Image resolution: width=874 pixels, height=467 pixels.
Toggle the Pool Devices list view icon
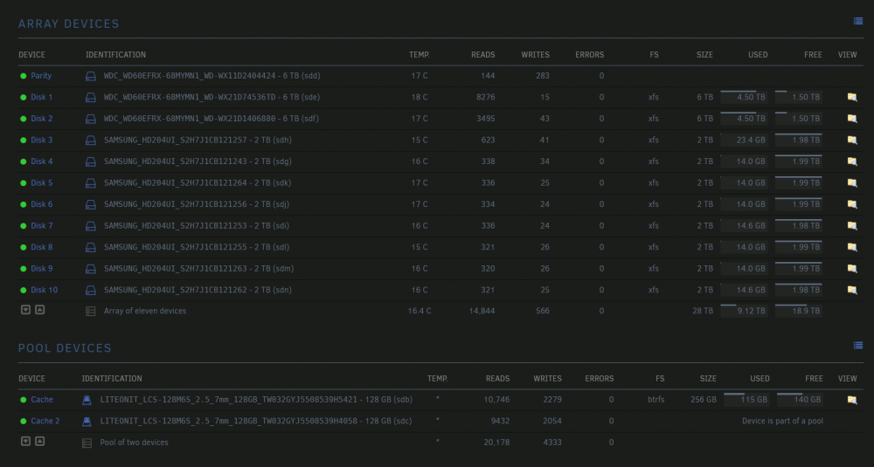tap(858, 346)
